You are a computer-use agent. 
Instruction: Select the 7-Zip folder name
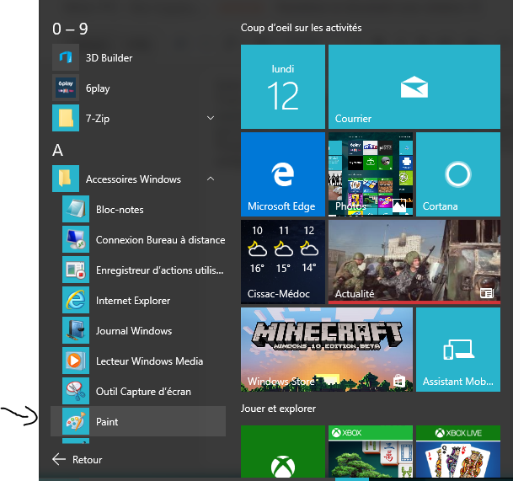pos(98,119)
